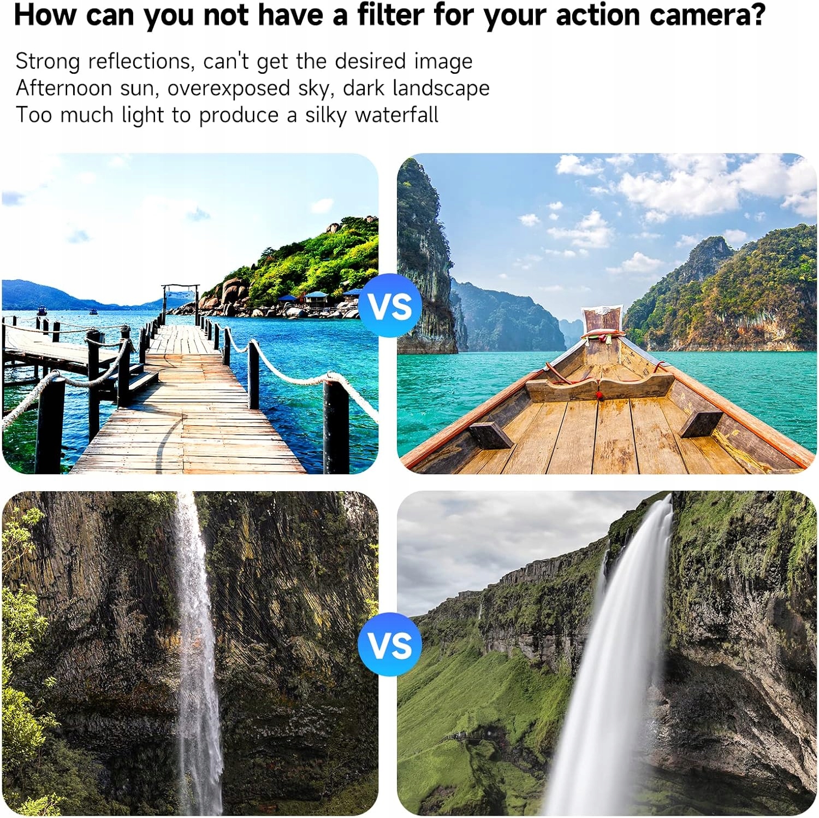Screen dimensions: 819x818
Task: Open the dark cliff waterfall photo
Action: 190,653
